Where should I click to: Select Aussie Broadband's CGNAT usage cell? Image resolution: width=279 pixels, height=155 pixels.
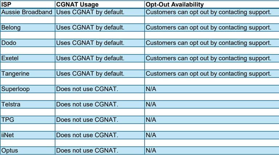pos(99,12)
